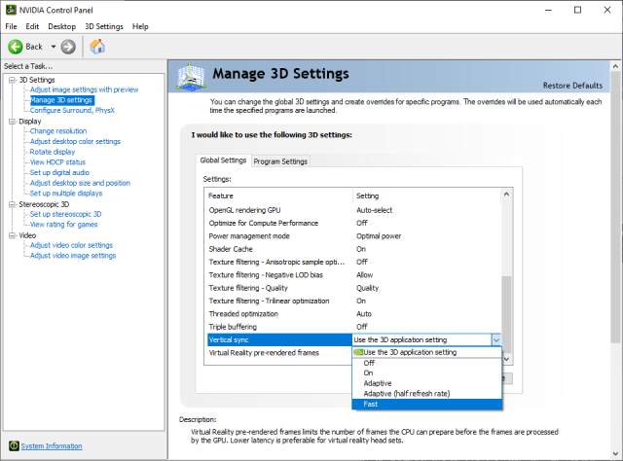Select the Shader Cache row
Viewport: 623px width, 461px height.
pyautogui.click(x=354, y=249)
